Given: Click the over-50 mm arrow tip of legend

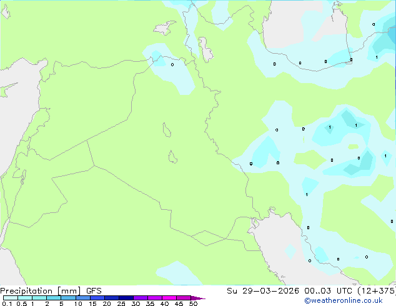Looking at the screenshot, I should click(198, 298).
